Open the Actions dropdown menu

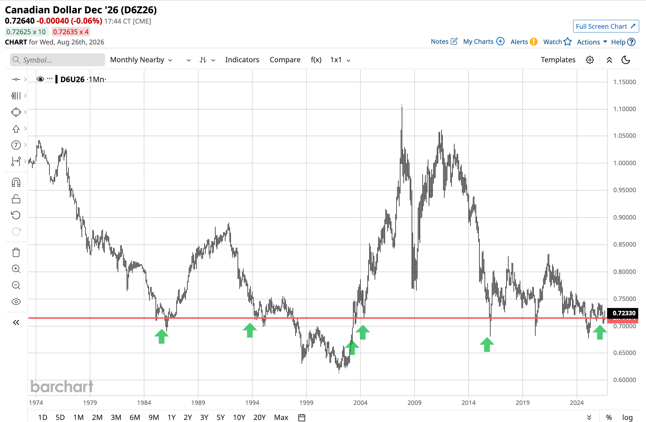point(592,42)
